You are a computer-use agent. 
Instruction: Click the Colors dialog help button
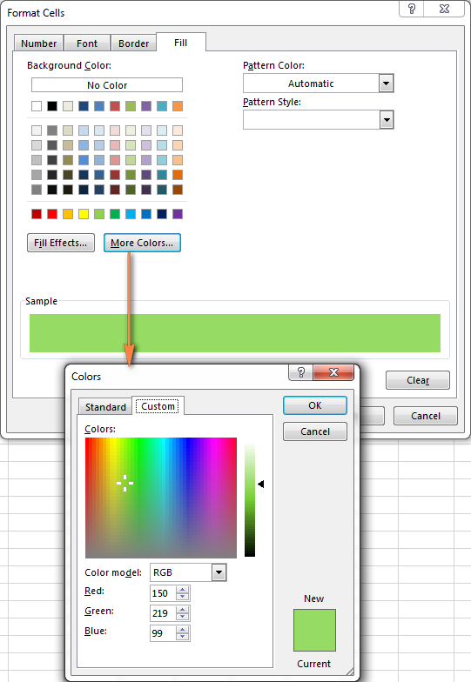tap(301, 372)
